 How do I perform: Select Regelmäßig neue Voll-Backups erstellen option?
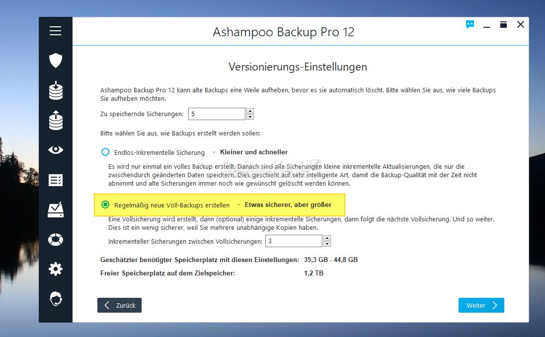(x=105, y=205)
